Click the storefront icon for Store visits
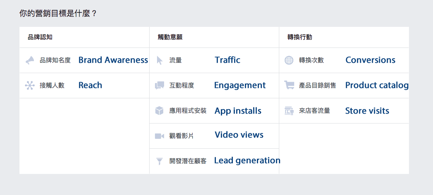This screenshot has height=195, width=433. [289, 111]
